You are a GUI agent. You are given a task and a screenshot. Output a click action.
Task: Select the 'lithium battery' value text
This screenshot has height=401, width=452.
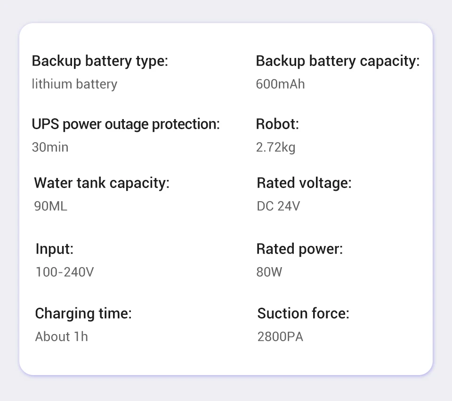tap(74, 84)
